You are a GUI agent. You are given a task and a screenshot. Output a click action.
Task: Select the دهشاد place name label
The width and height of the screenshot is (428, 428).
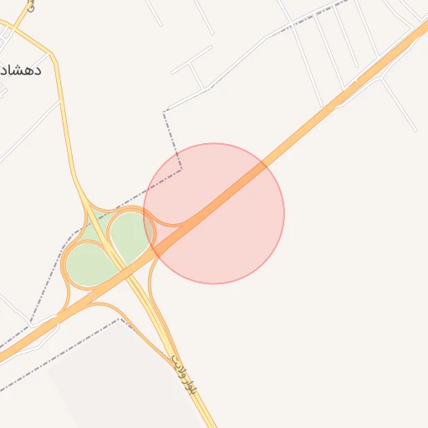(x=21, y=70)
